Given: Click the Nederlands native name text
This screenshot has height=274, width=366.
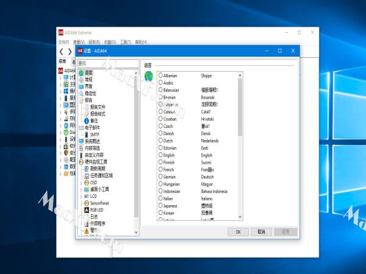Looking at the screenshot, I should (x=210, y=141).
